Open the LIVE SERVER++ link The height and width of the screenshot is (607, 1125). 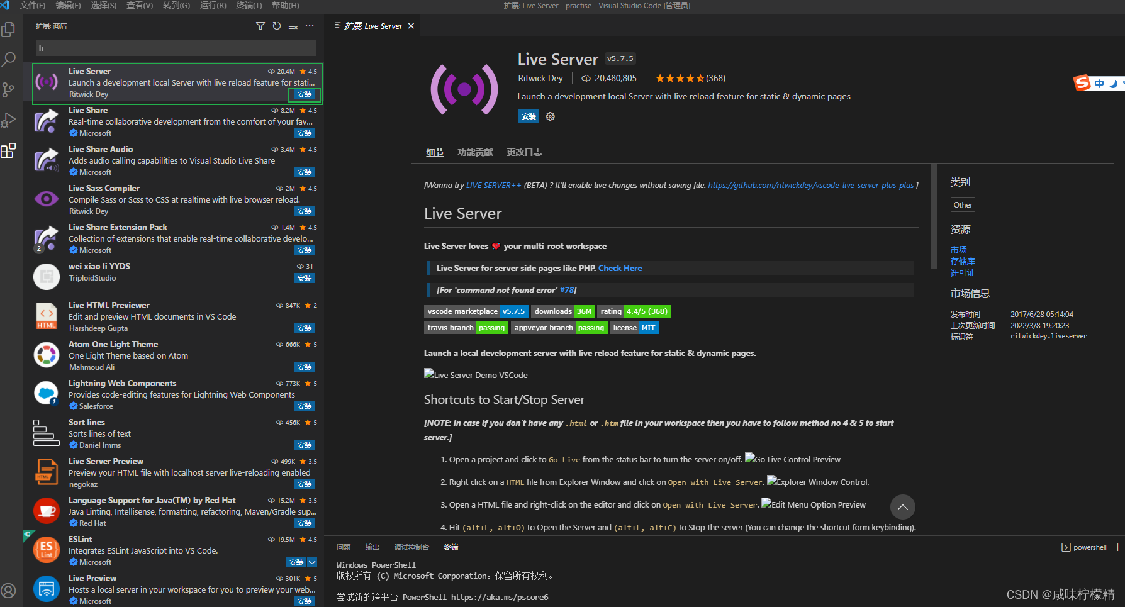493,186
